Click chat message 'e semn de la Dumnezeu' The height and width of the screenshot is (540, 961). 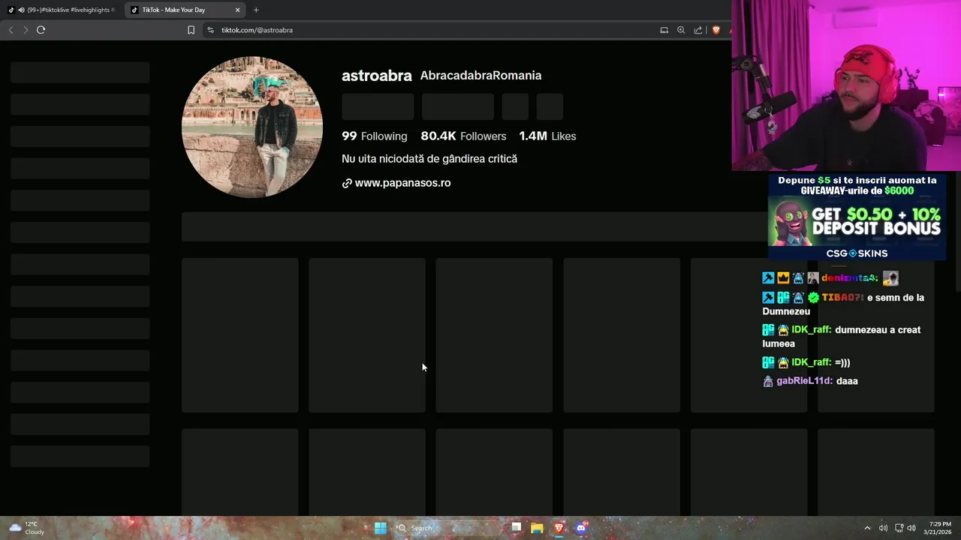(843, 304)
